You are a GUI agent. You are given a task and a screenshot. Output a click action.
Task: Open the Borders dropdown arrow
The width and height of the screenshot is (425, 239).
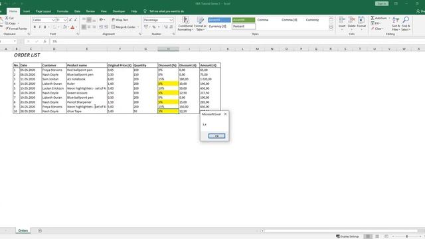pyautogui.click(x=59, y=27)
